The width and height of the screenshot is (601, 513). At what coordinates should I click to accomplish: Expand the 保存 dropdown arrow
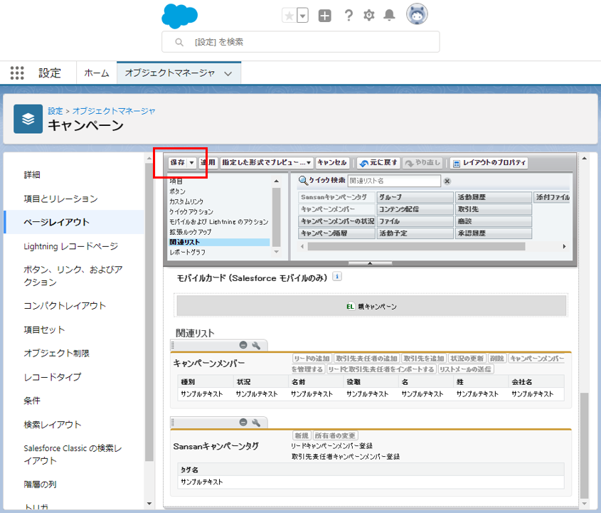click(x=191, y=163)
